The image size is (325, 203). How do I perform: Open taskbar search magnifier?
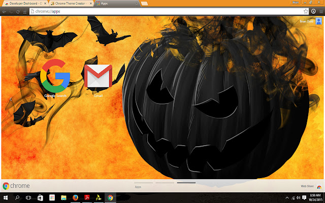click(17, 197)
